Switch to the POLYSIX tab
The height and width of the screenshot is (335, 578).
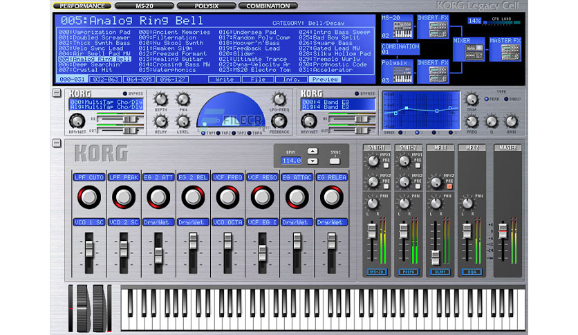(x=207, y=6)
